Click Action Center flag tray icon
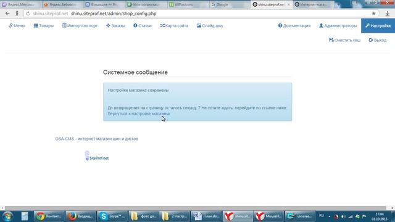Viewport: 395px width, 222px height. pyautogui.click(x=364, y=216)
